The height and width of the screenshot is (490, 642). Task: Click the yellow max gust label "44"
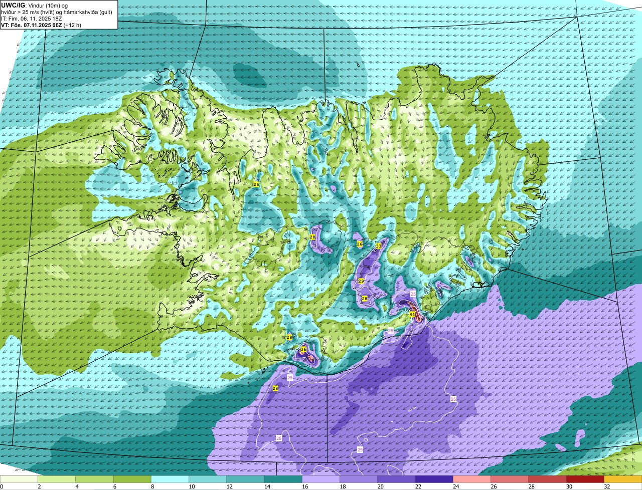(412, 315)
